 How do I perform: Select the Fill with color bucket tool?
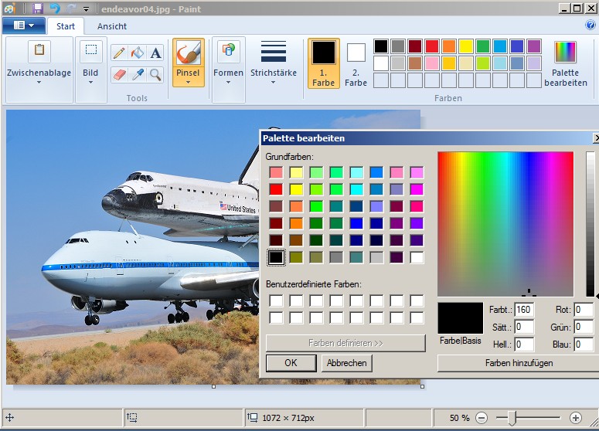click(x=138, y=53)
